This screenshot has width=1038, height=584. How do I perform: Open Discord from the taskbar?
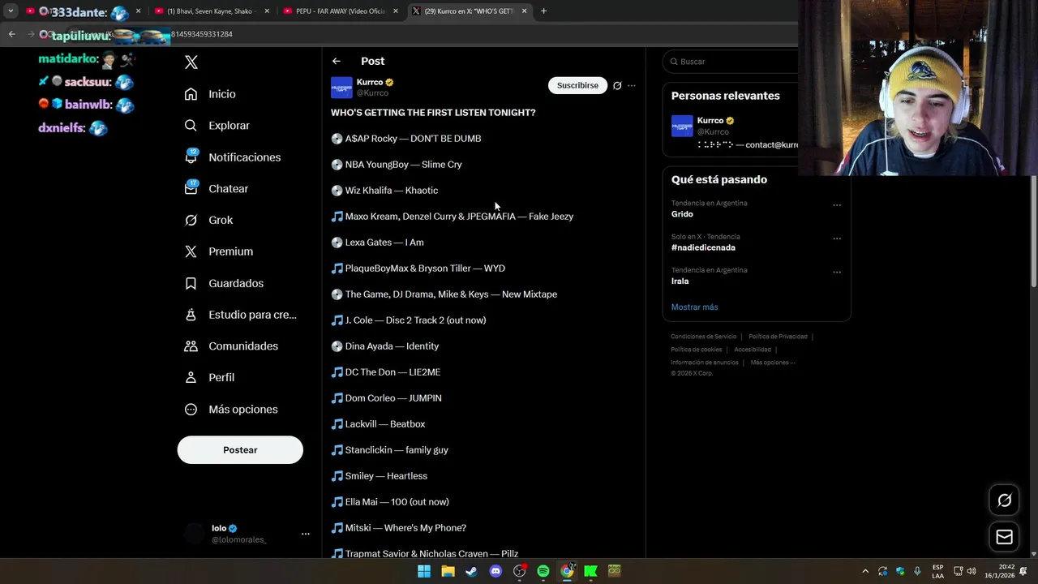(495, 571)
